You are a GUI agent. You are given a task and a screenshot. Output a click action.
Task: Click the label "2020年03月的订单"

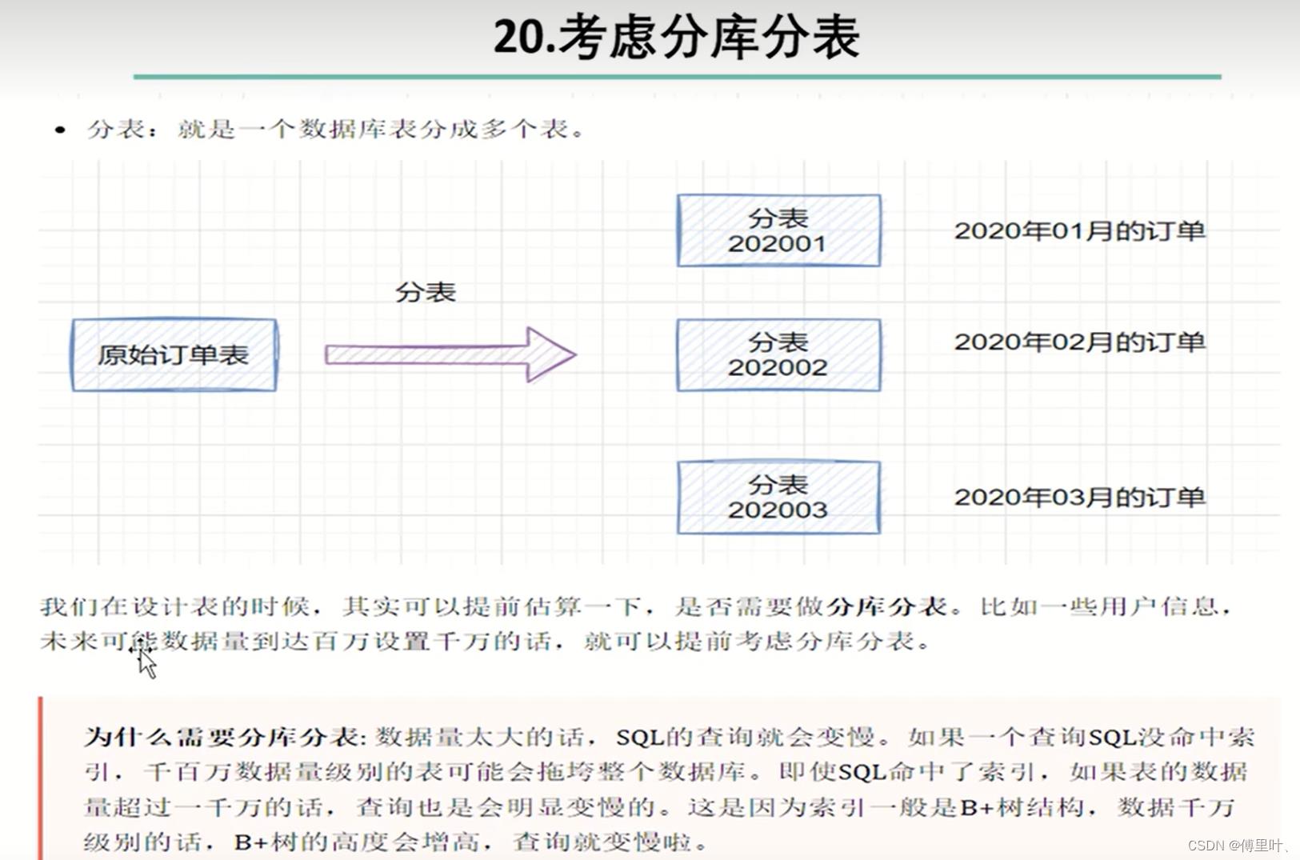pos(1079,498)
